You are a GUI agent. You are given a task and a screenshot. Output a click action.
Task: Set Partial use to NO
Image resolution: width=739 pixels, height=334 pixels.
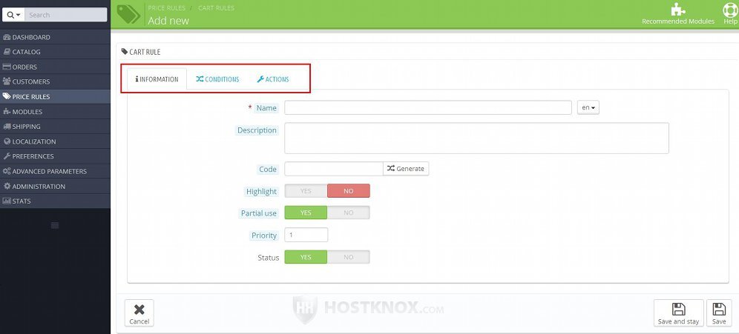348,213
